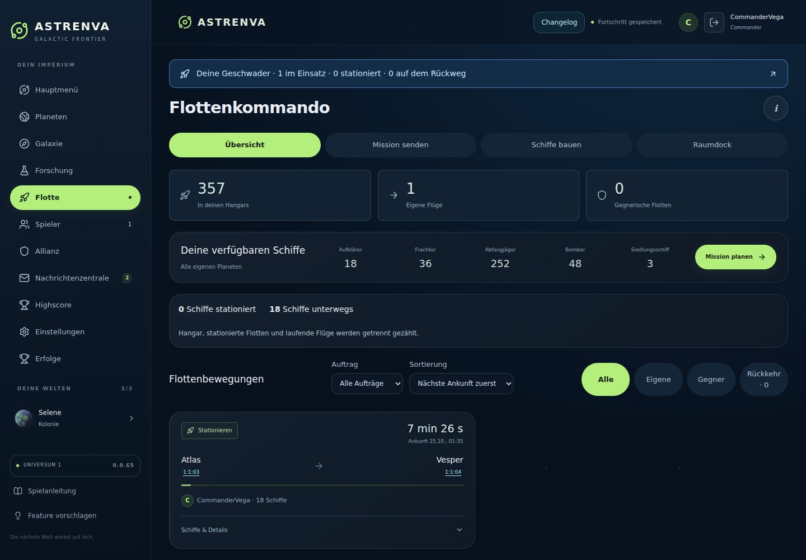
Task: Click the Selene planet thumbnail
Action: pos(24,418)
